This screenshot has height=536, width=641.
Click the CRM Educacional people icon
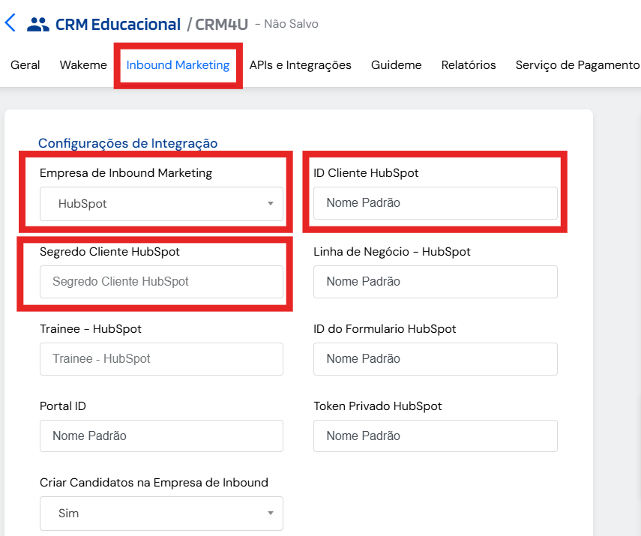click(x=38, y=25)
